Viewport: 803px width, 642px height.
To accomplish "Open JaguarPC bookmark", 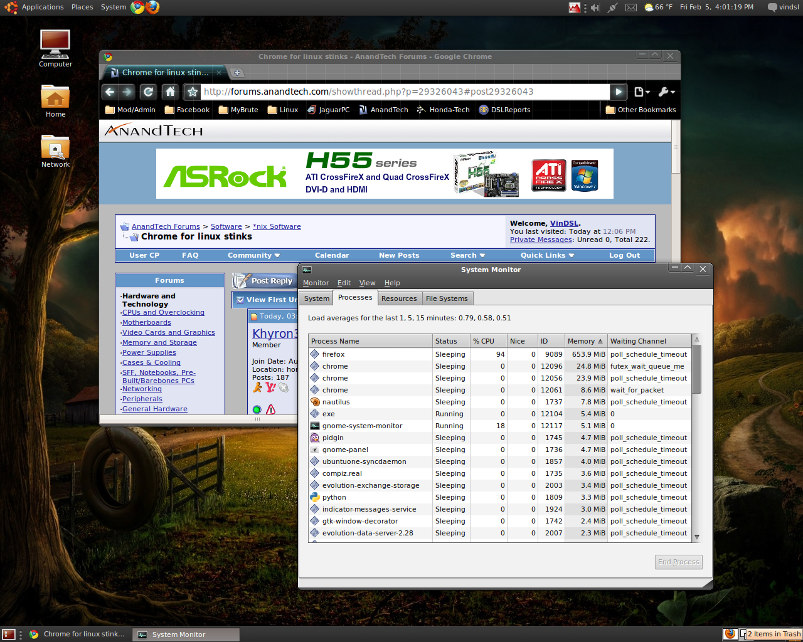I will coord(329,110).
